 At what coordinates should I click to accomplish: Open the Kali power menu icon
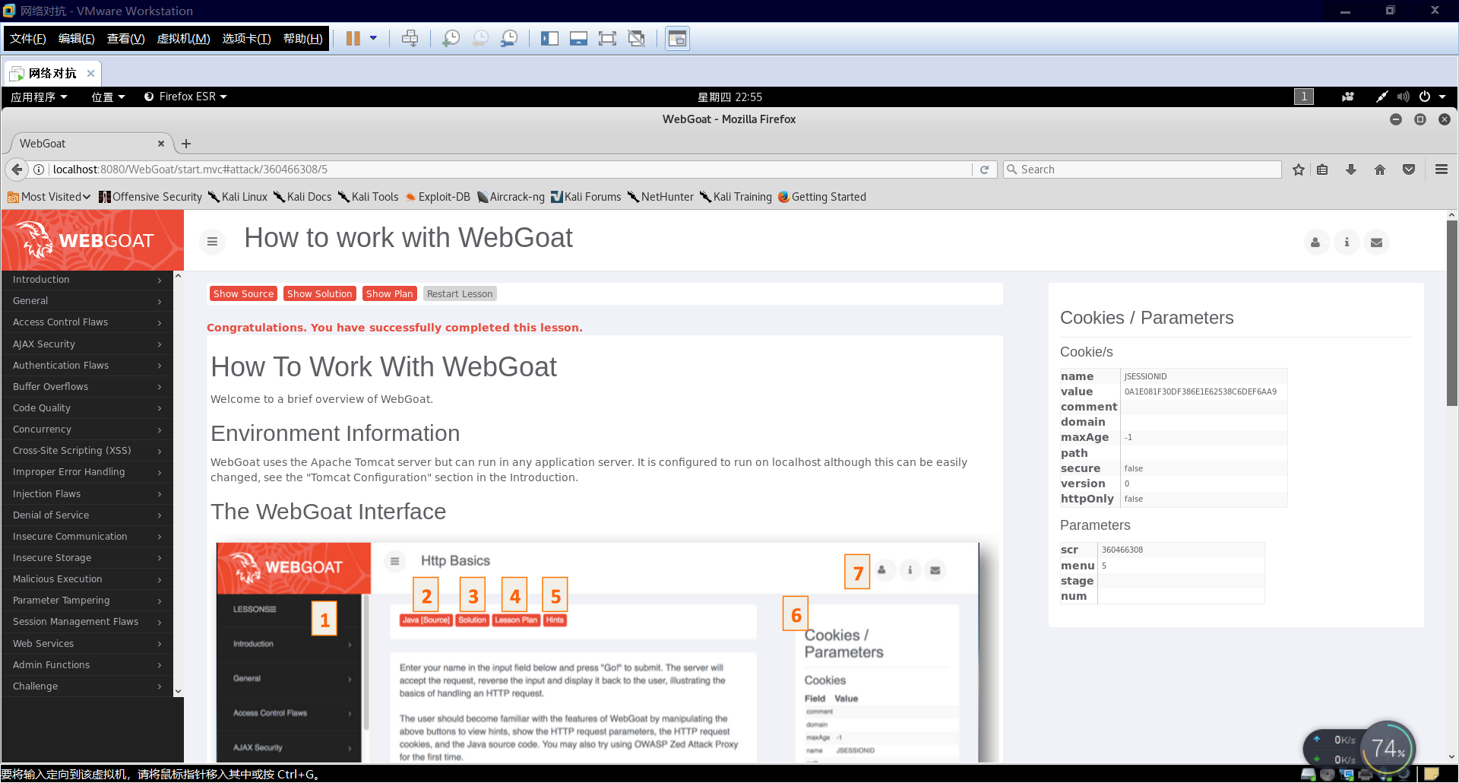click(x=1426, y=97)
